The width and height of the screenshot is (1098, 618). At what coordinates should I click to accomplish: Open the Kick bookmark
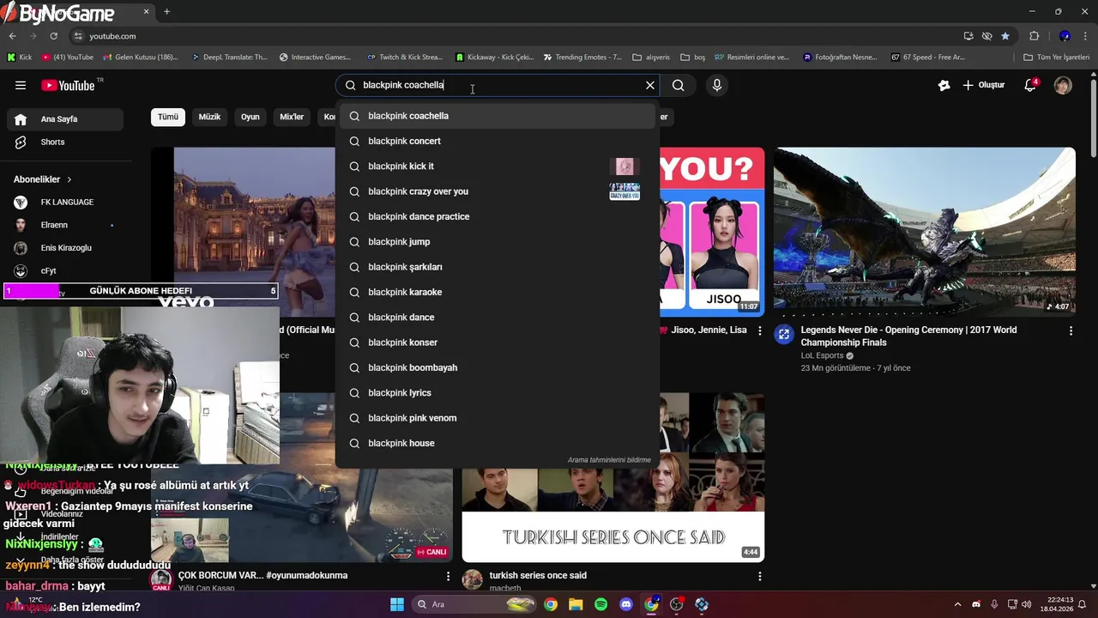coord(19,58)
